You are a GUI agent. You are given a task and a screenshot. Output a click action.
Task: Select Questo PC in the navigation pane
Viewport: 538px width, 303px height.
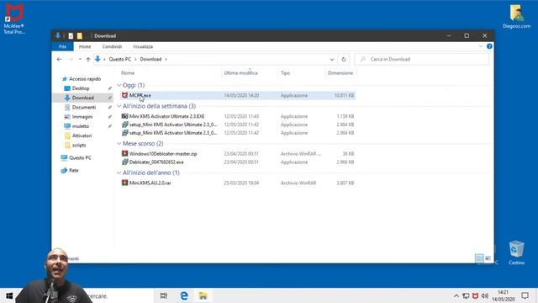tap(80, 157)
